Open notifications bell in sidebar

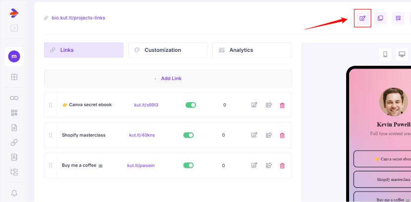14,193
